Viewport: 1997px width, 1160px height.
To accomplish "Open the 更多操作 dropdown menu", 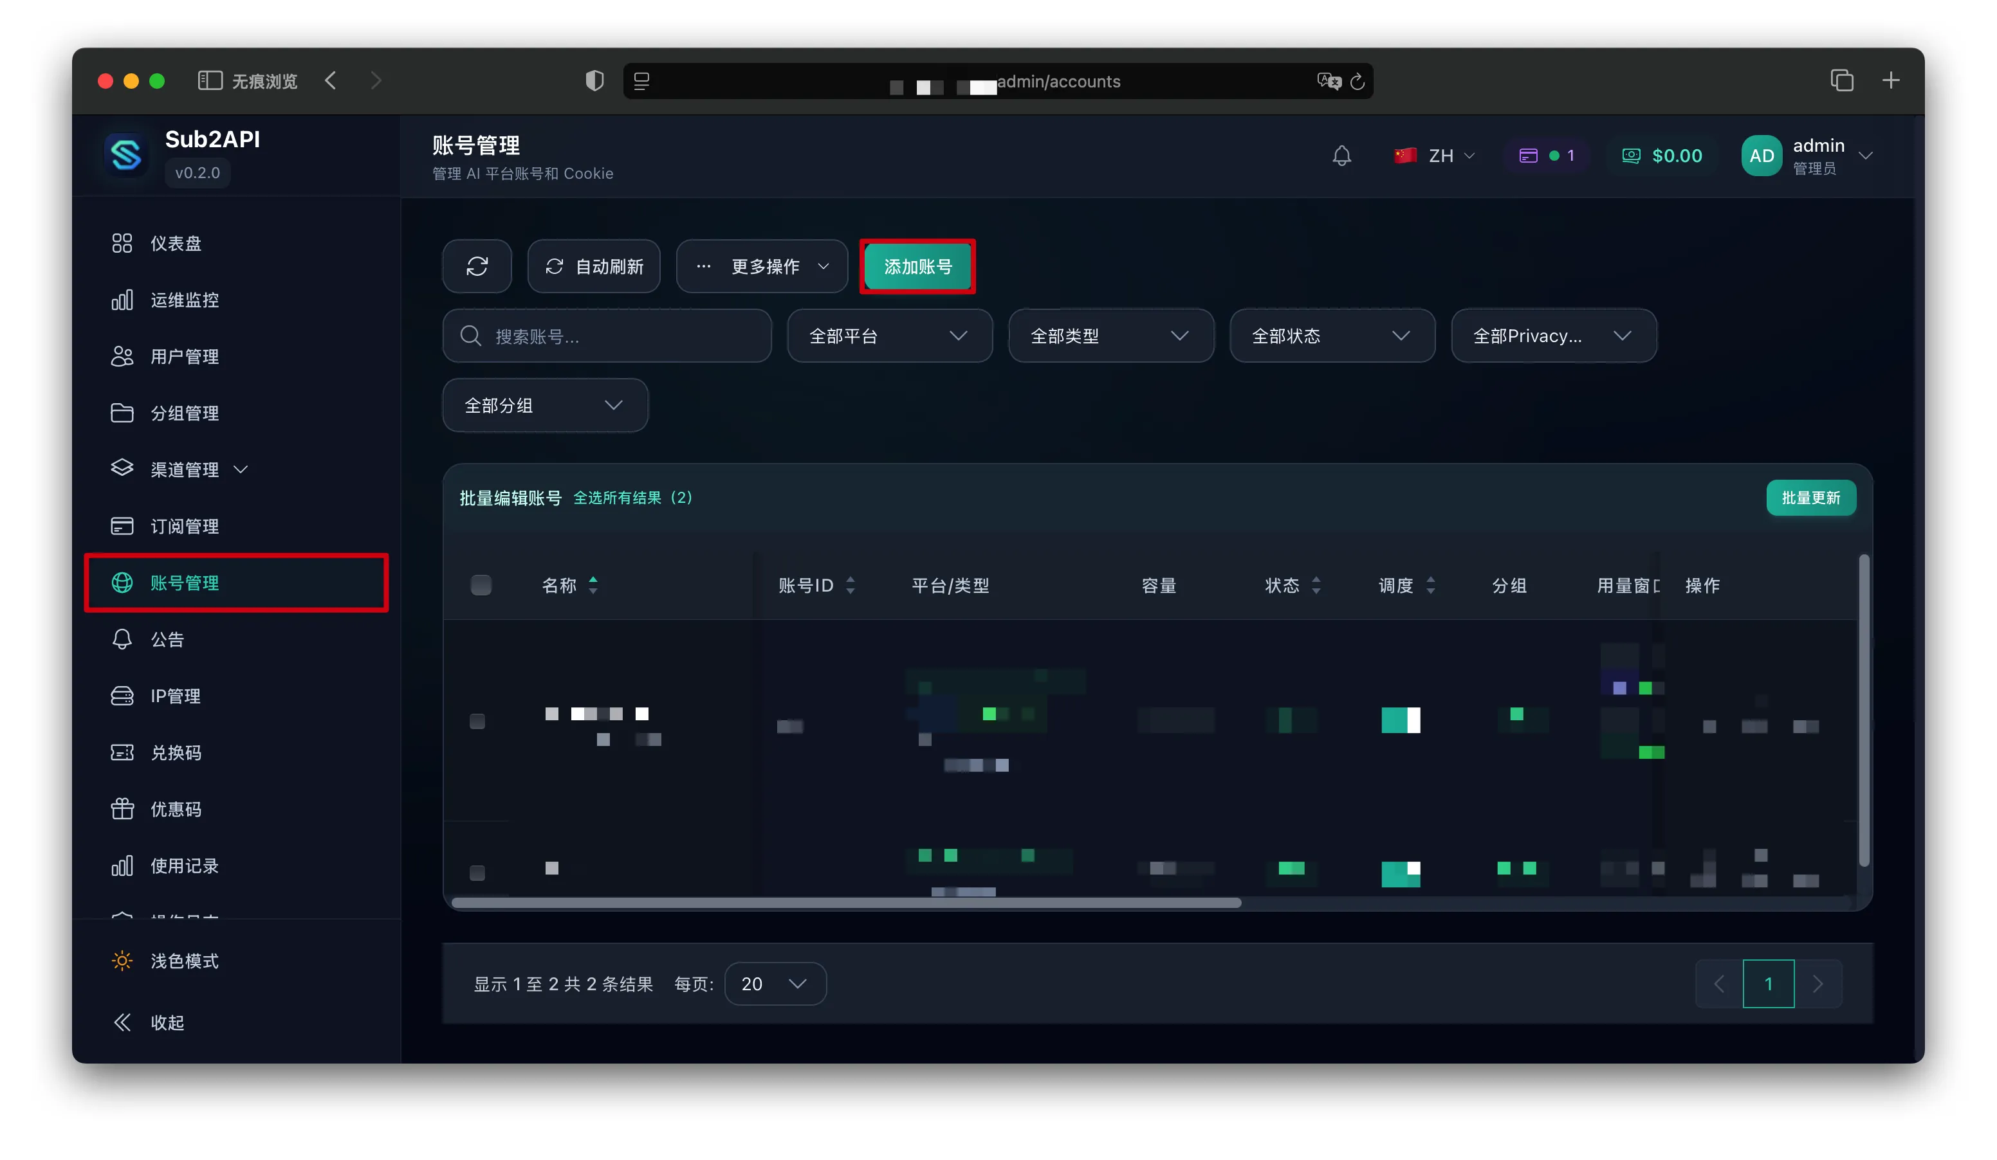I will [762, 267].
